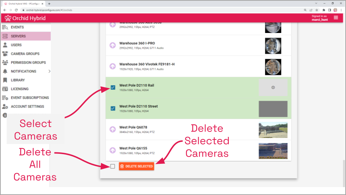Select the West Pole Q6078 name
Image resolution: width=346 pixels, height=195 pixels.
tap(133, 127)
